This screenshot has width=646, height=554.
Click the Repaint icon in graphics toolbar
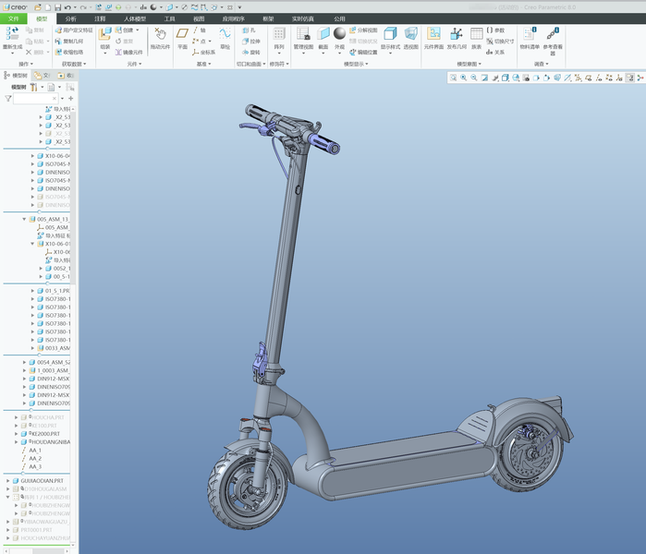click(x=484, y=78)
